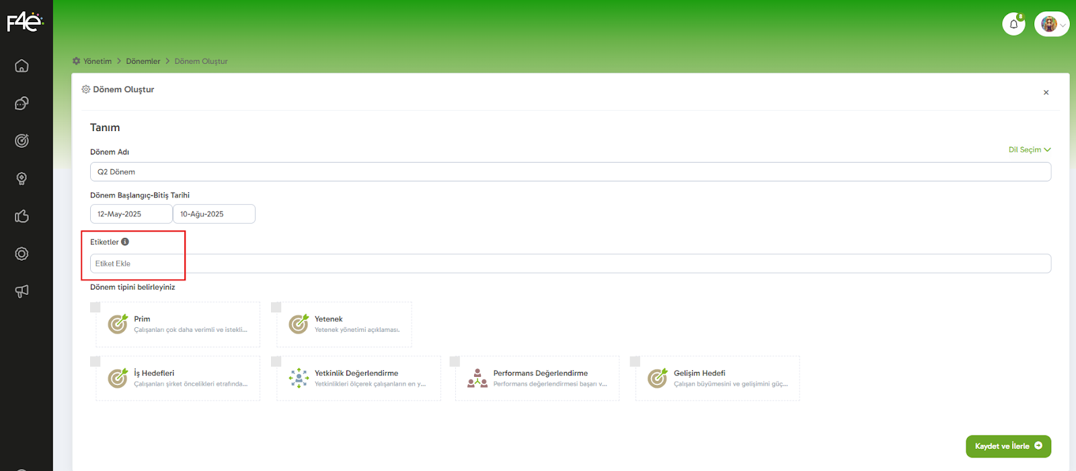Open the start date picker 12-May-2025
Viewport: 1076px width, 471px height.
click(x=131, y=214)
